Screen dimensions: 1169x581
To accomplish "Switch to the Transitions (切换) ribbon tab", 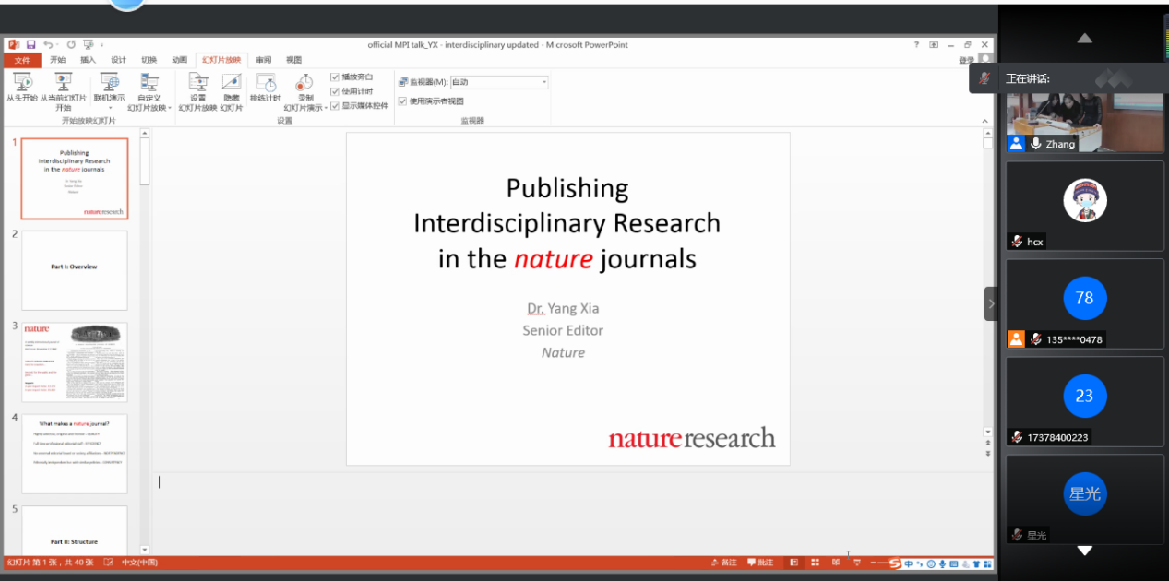I will pos(149,60).
